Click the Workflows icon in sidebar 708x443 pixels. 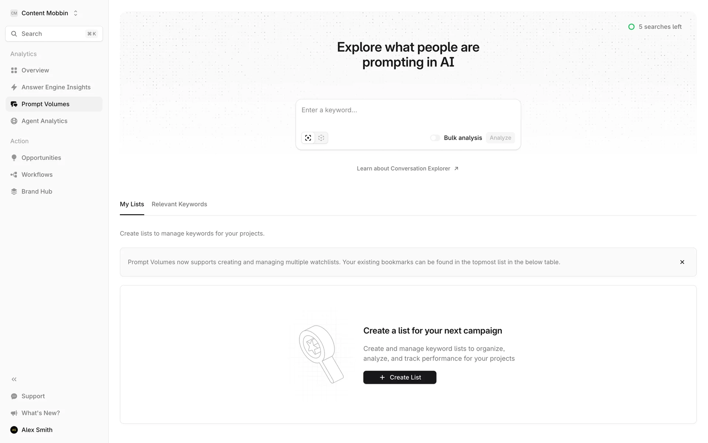point(14,175)
